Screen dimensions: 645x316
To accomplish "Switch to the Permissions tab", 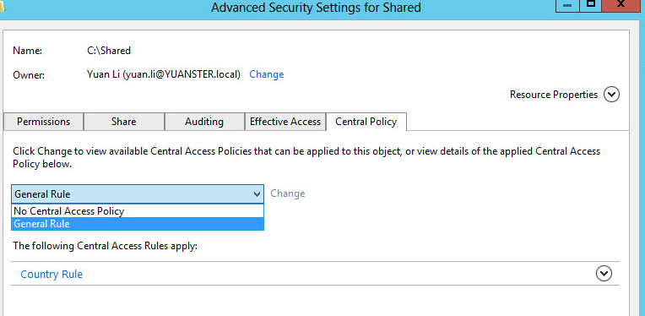I will 43,122.
